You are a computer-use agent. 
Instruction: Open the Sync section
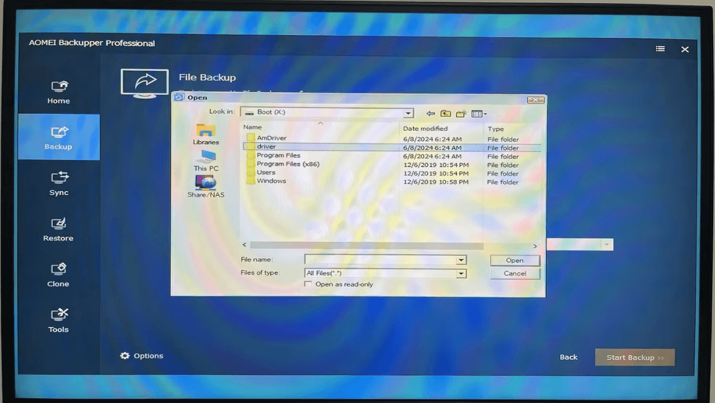coord(58,183)
